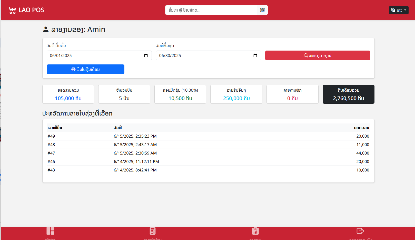Image resolution: width=415 pixels, height=240 pixels.
Task: Open the start date calendar picker icon
Action: tap(146, 55)
